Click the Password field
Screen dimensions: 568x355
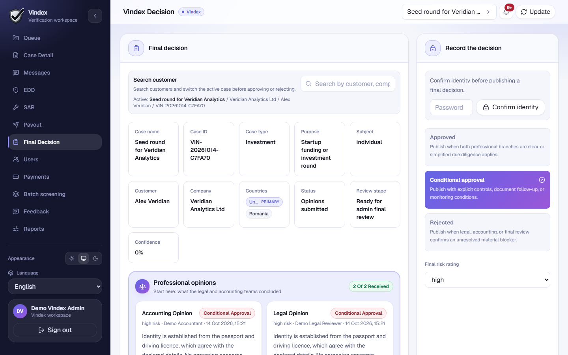coord(451,107)
